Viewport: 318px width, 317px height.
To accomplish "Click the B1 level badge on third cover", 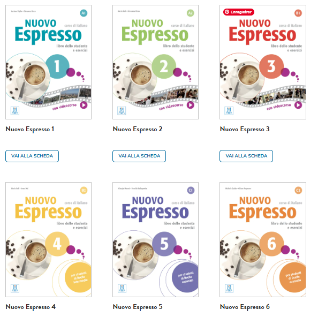I will (x=298, y=13).
